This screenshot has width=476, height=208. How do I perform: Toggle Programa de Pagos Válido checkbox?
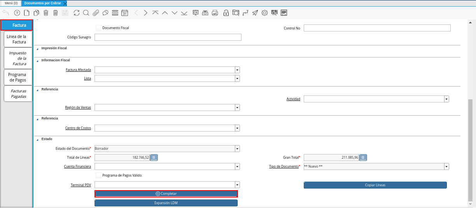[98, 175]
